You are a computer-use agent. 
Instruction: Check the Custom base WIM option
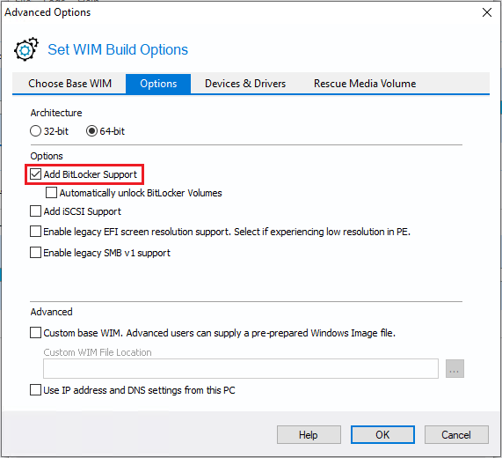pyautogui.click(x=35, y=333)
